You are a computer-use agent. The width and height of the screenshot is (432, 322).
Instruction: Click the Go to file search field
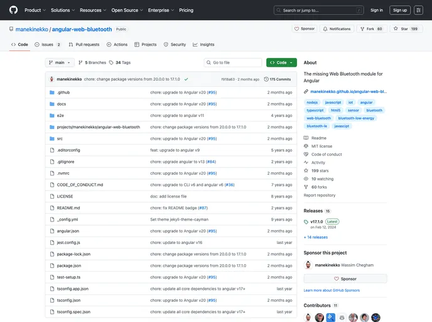click(x=233, y=63)
